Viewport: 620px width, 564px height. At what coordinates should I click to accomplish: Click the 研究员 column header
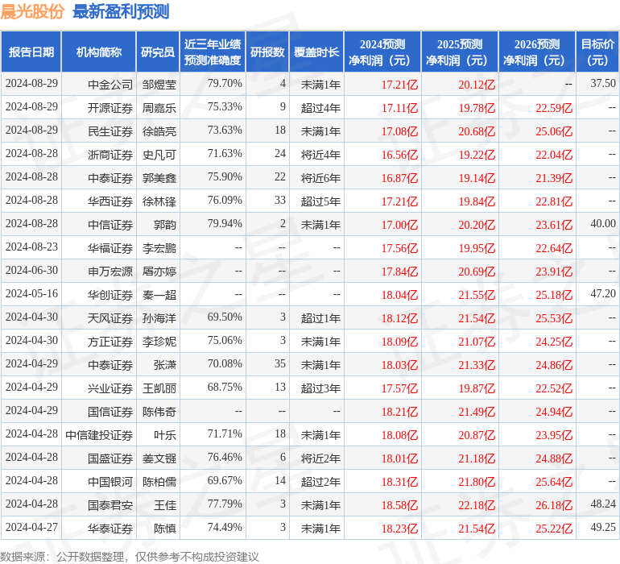pyautogui.click(x=158, y=52)
